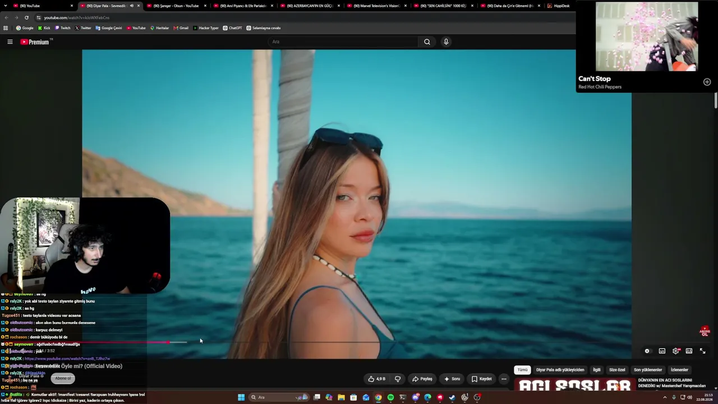Save the video with Kaydet
718x404 pixels.
[x=481, y=379]
